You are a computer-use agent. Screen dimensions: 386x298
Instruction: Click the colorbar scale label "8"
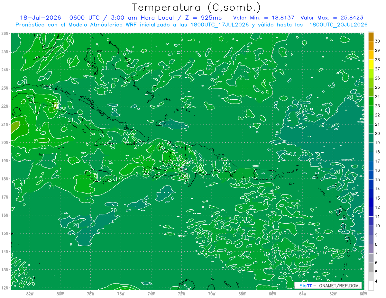[377, 244]
